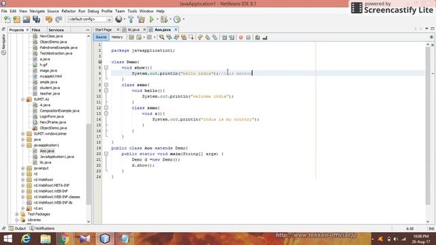The image size is (436, 245).
Task: Click the Stop Macro Recording icon
Action: [x=248, y=37]
